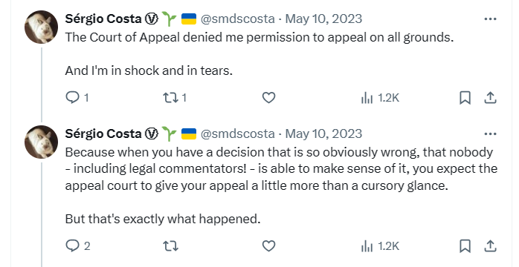Retweet the second tweet about cursory glance
The image size is (519, 267).
(x=171, y=246)
